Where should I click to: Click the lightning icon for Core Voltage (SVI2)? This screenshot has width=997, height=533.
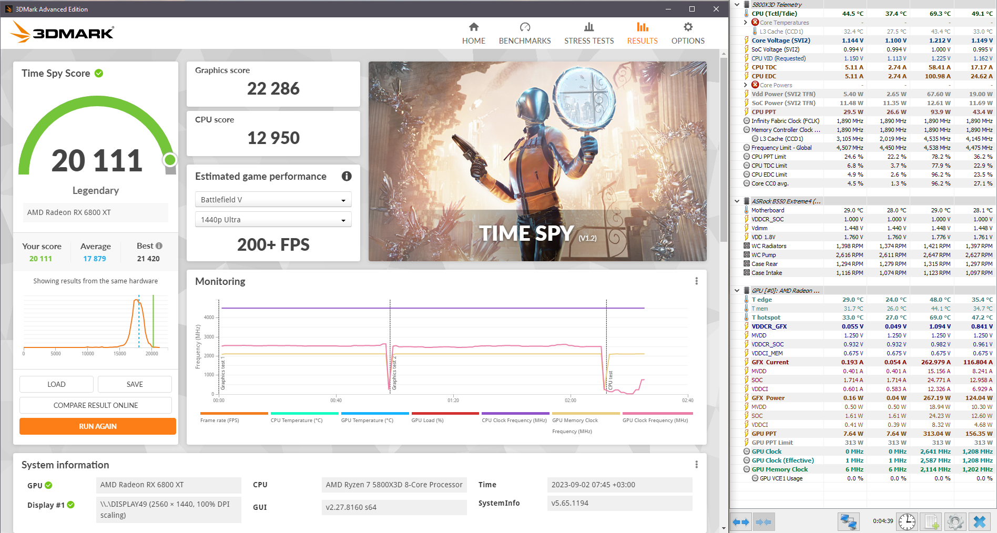[747, 40]
